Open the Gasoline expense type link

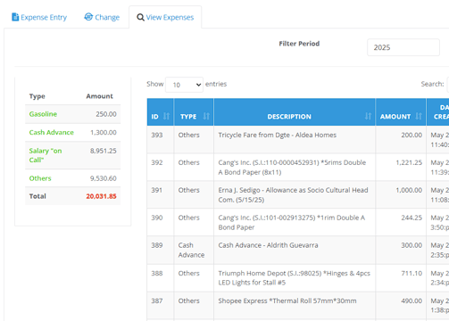[x=43, y=114]
